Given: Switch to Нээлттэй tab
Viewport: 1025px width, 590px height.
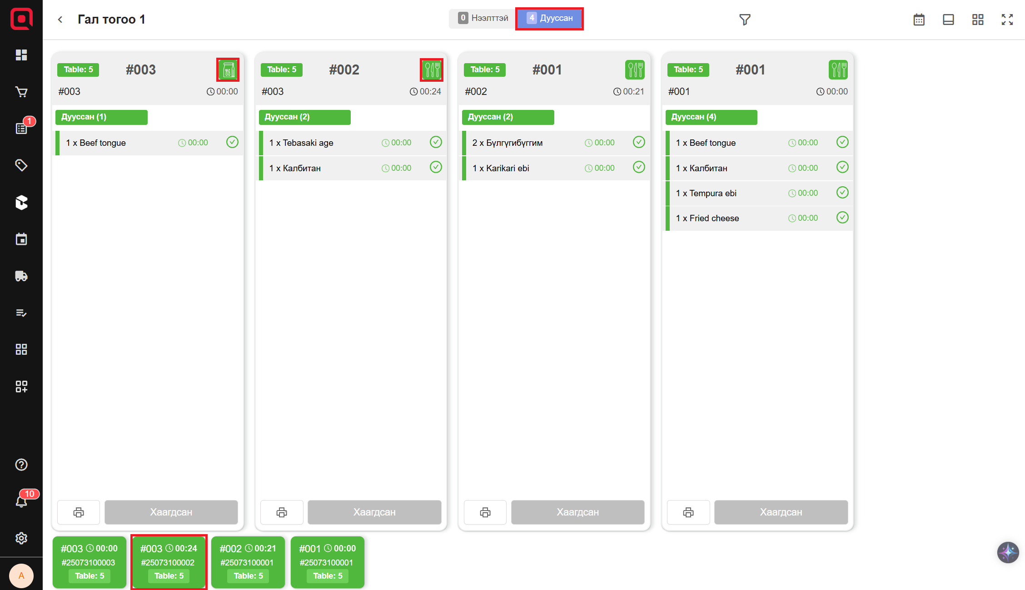Looking at the screenshot, I should (x=483, y=18).
